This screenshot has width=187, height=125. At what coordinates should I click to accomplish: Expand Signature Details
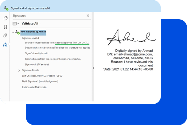(x=19, y=71)
